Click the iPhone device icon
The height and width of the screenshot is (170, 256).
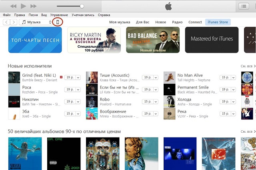coord(58,22)
